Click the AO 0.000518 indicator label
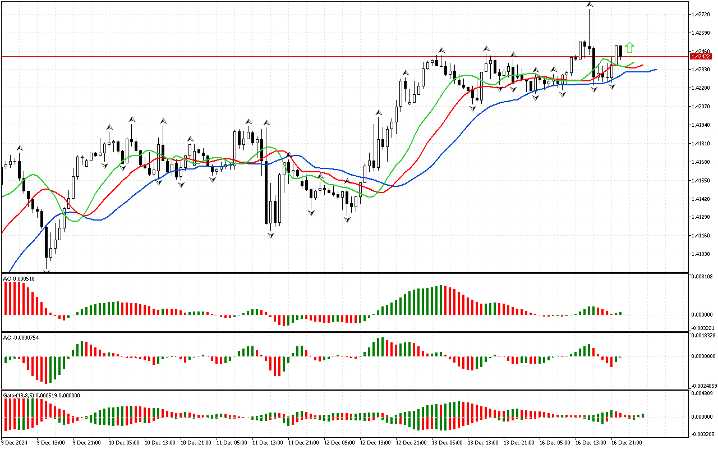This screenshot has width=718, height=449. pos(19,278)
